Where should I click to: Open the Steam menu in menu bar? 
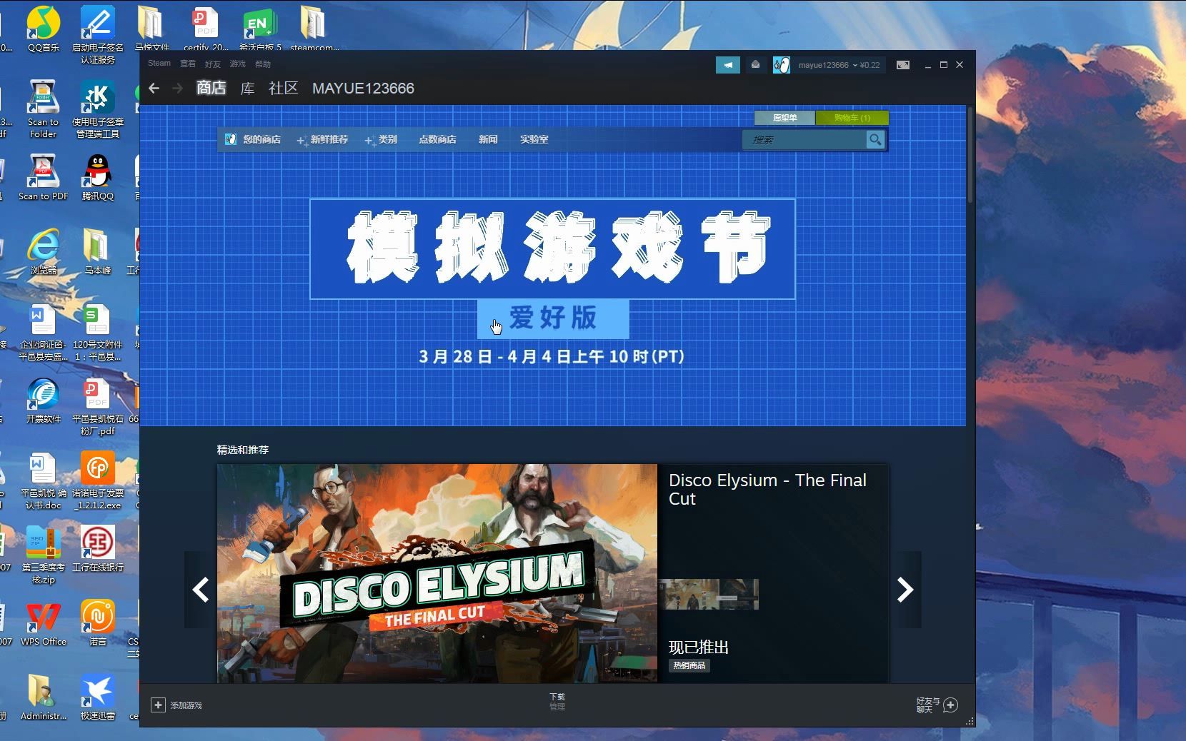[x=159, y=64]
